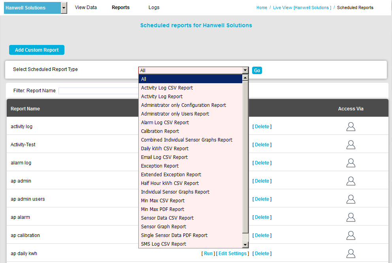The height and width of the screenshot is (263, 392).
Task: Click the 'alarm log' report name
Action: coord(21,163)
